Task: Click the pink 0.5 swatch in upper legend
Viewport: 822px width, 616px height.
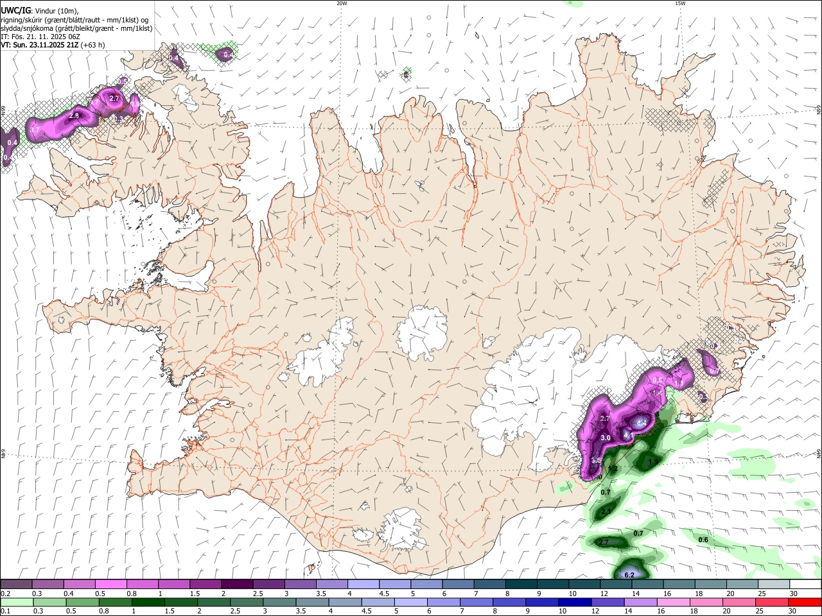Action: [x=110, y=585]
